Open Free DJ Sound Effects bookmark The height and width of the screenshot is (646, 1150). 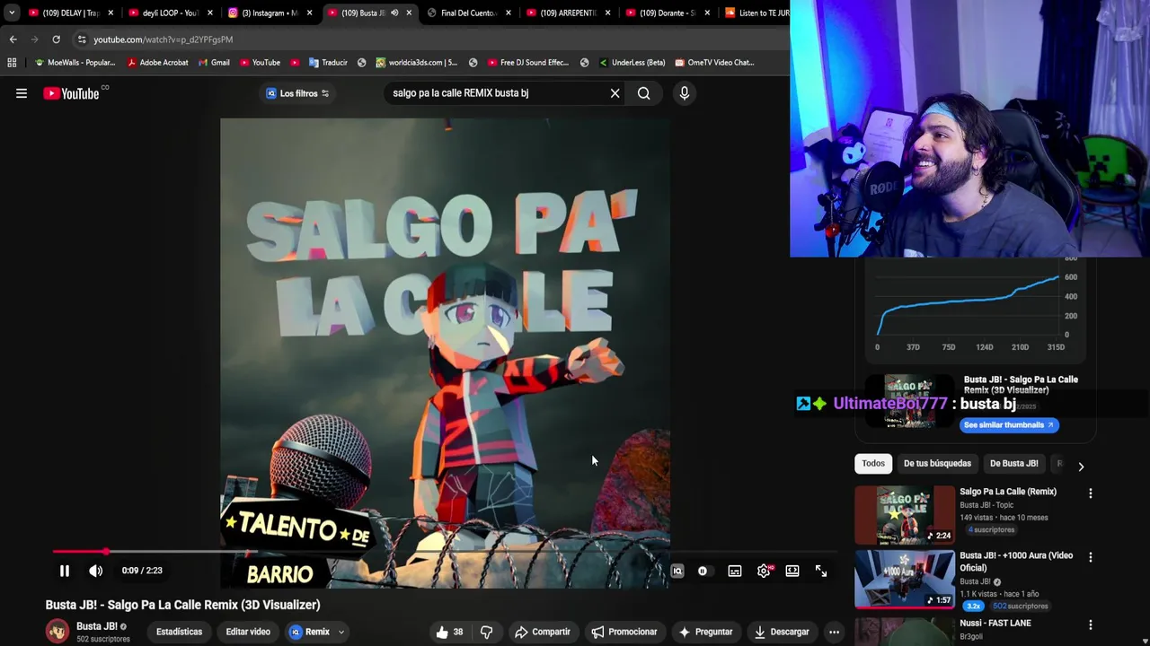tap(528, 63)
